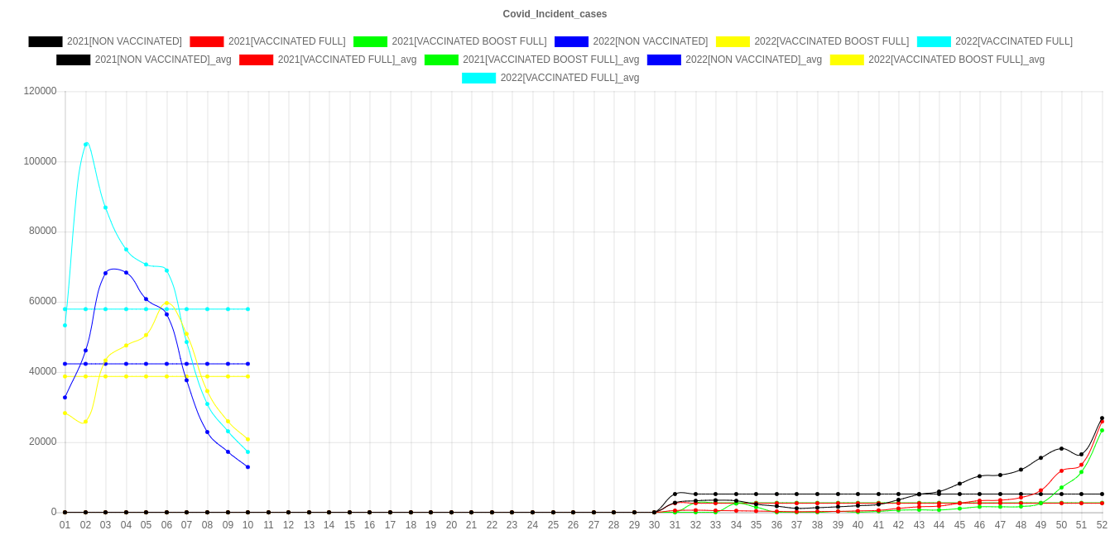Viewport: 1110px width, 554px height.
Task: Hide the 2022[VACCINATED BOOST FULL] dataset label
Action: [831, 41]
